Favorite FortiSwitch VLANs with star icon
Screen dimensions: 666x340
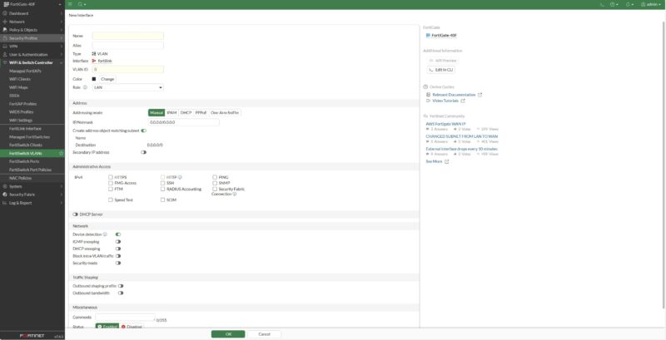coord(61,153)
